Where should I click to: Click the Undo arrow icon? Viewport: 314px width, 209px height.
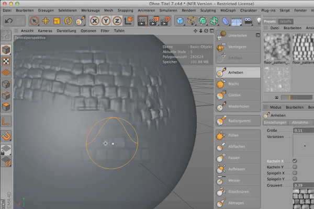coord(8,21)
